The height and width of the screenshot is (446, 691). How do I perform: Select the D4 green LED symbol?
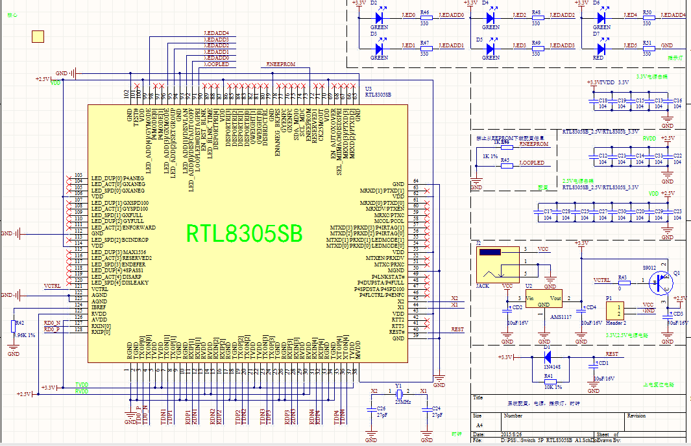click(x=491, y=18)
